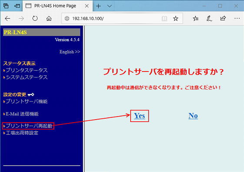Click the key icon beside 設定の変更
This screenshot has height=172, width=244.
(31, 94)
